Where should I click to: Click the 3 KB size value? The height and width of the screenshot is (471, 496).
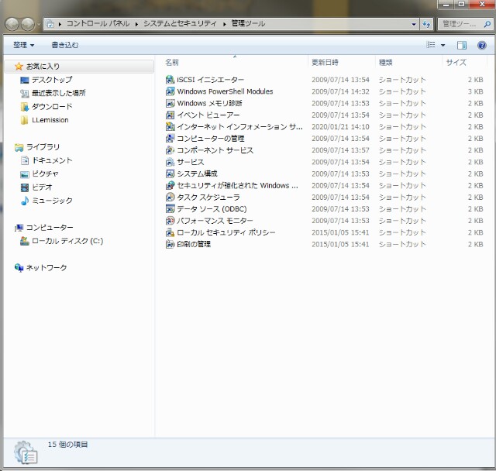tap(475, 91)
